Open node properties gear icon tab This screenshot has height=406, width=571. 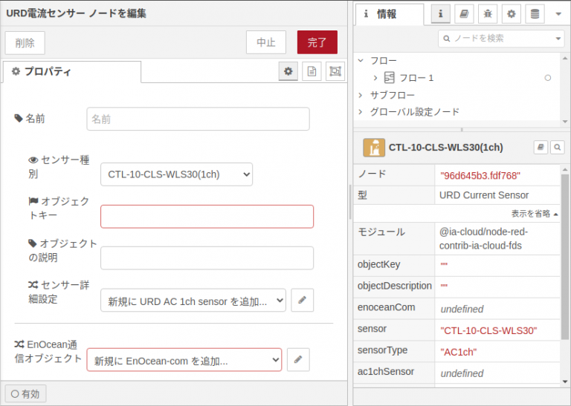click(288, 71)
